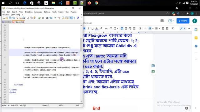Click the Print icon in Notepad++ toolbar
This screenshot has width=200, height=112.
(x=24, y=18)
